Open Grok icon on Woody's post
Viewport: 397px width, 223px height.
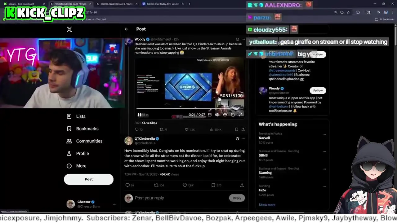[x=237, y=39]
